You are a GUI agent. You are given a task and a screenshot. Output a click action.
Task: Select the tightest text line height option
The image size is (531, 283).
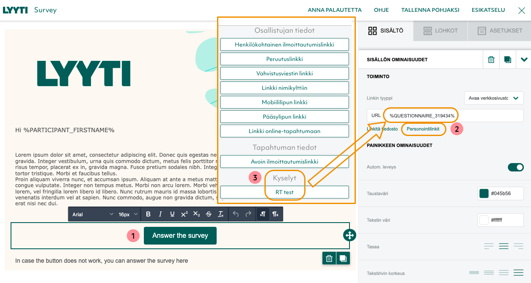[474, 273]
